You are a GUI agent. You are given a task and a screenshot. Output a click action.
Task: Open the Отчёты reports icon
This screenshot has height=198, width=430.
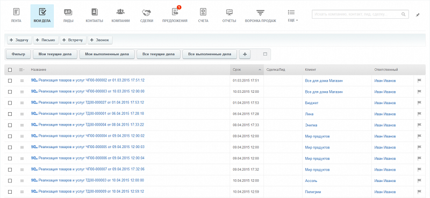pyautogui.click(x=230, y=12)
